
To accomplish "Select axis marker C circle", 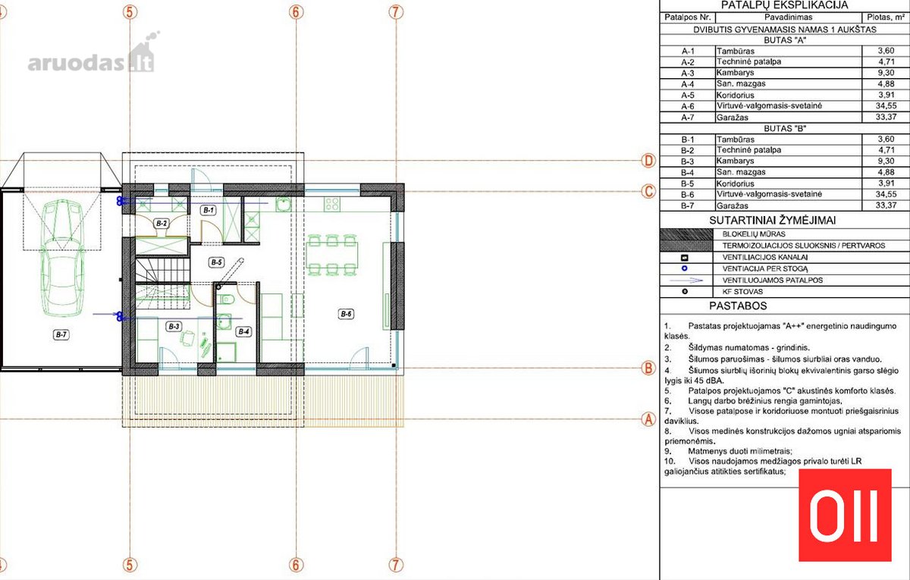I will (x=648, y=192).
